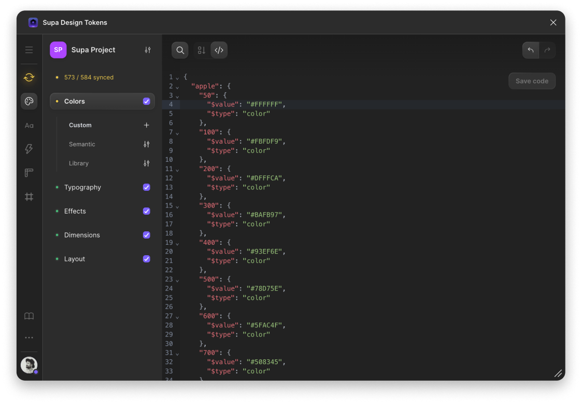
Task: Click the sync status icon in sidebar
Action: [x=29, y=77]
